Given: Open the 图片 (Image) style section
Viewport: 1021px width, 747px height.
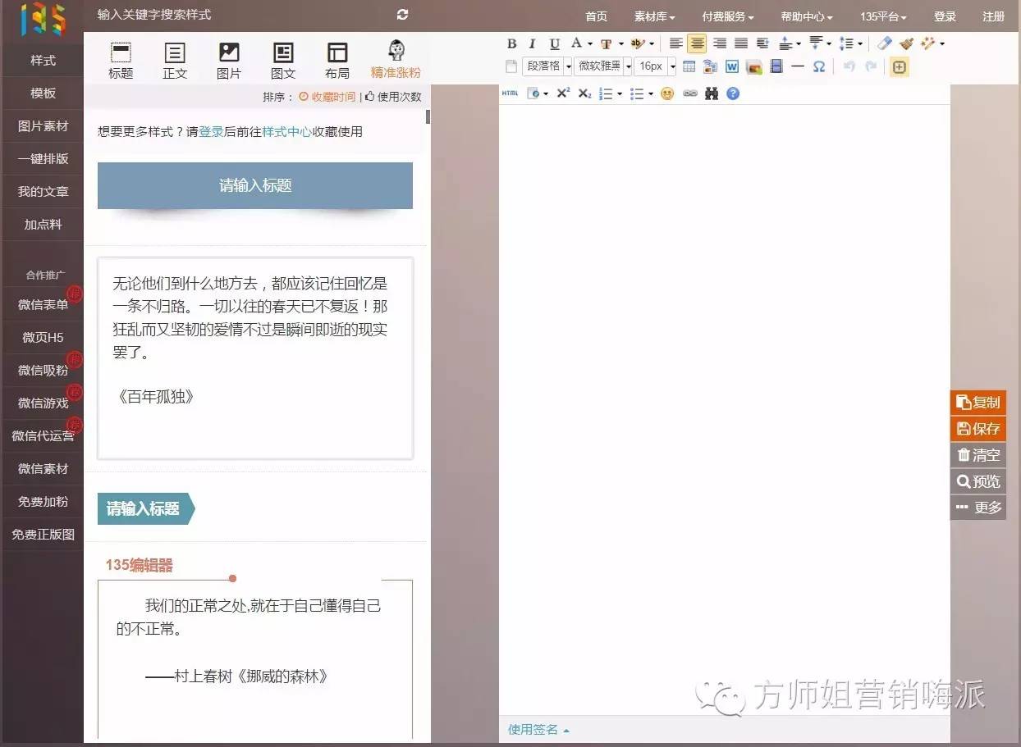Looking at the screenshot, I should (229, 59).
